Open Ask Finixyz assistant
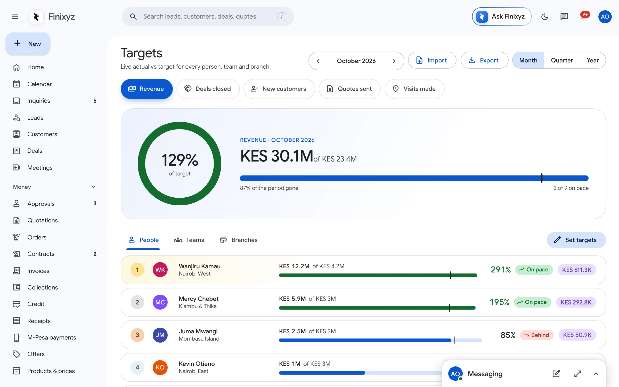The width and height of the screenshot is (619, 387). tap(502, 17)
